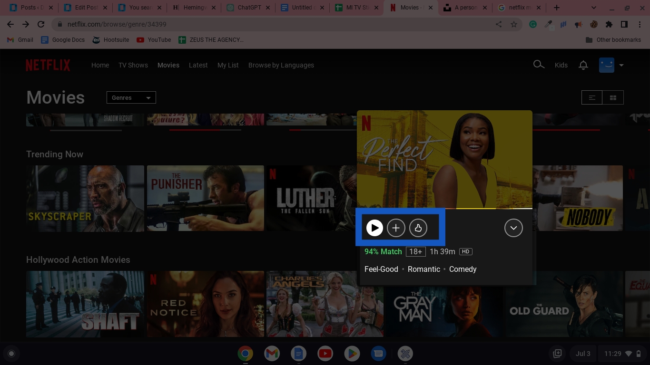The image size is (650, 365).
Task: Open the Genres dropdown
Action: point(131,97)
